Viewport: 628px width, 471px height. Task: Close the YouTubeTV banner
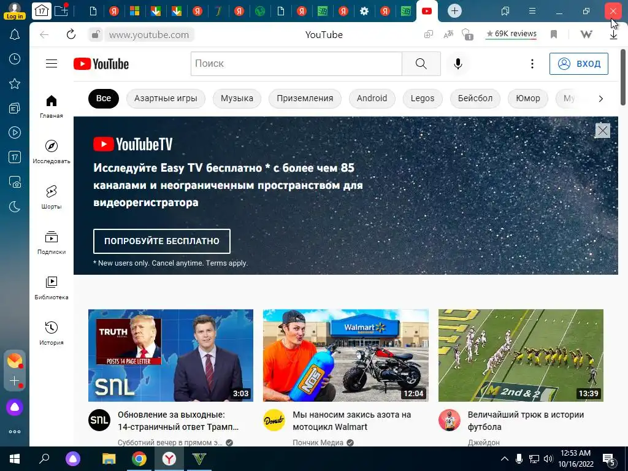(602, 131)
